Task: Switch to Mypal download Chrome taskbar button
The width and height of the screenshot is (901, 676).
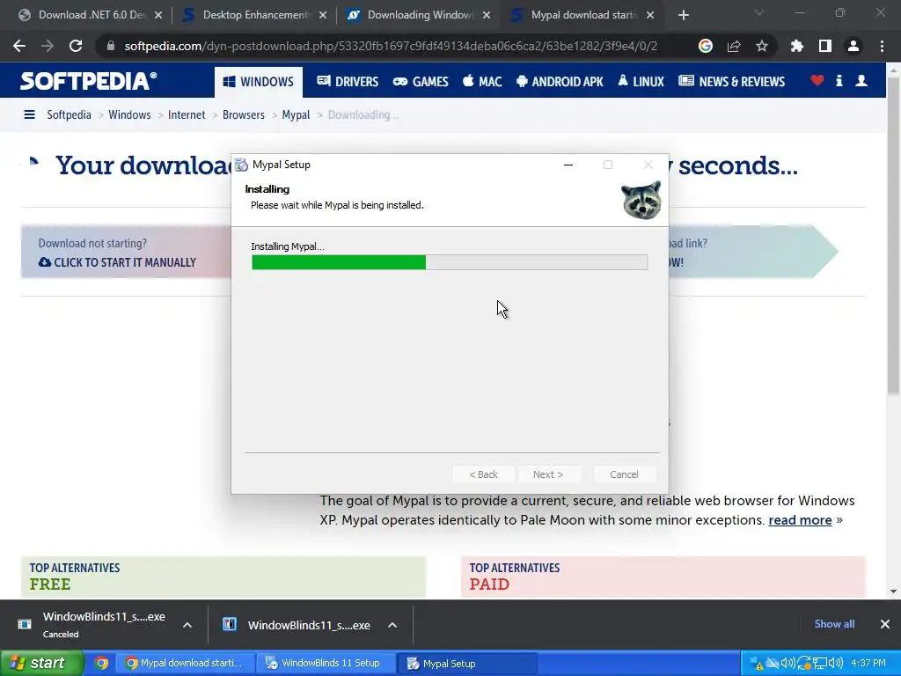Action: click(x=185, y=664)
